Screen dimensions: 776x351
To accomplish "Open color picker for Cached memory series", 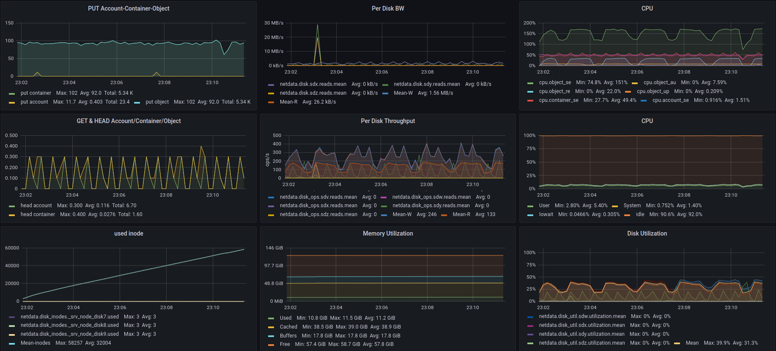I will (271, 327).
